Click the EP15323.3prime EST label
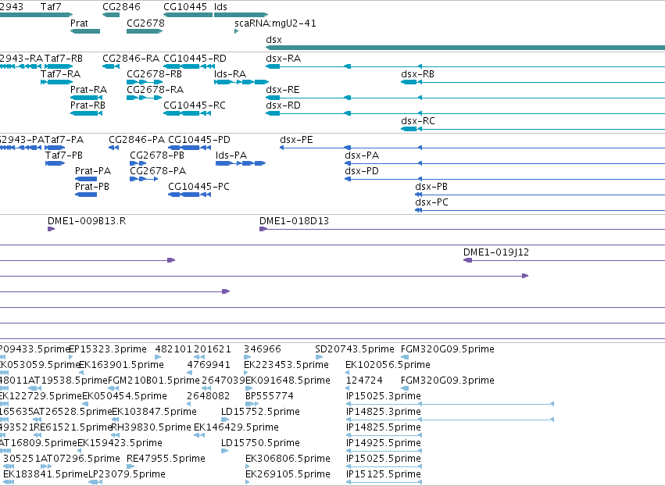Screen dimensions: 665x486 click(108, 349)
